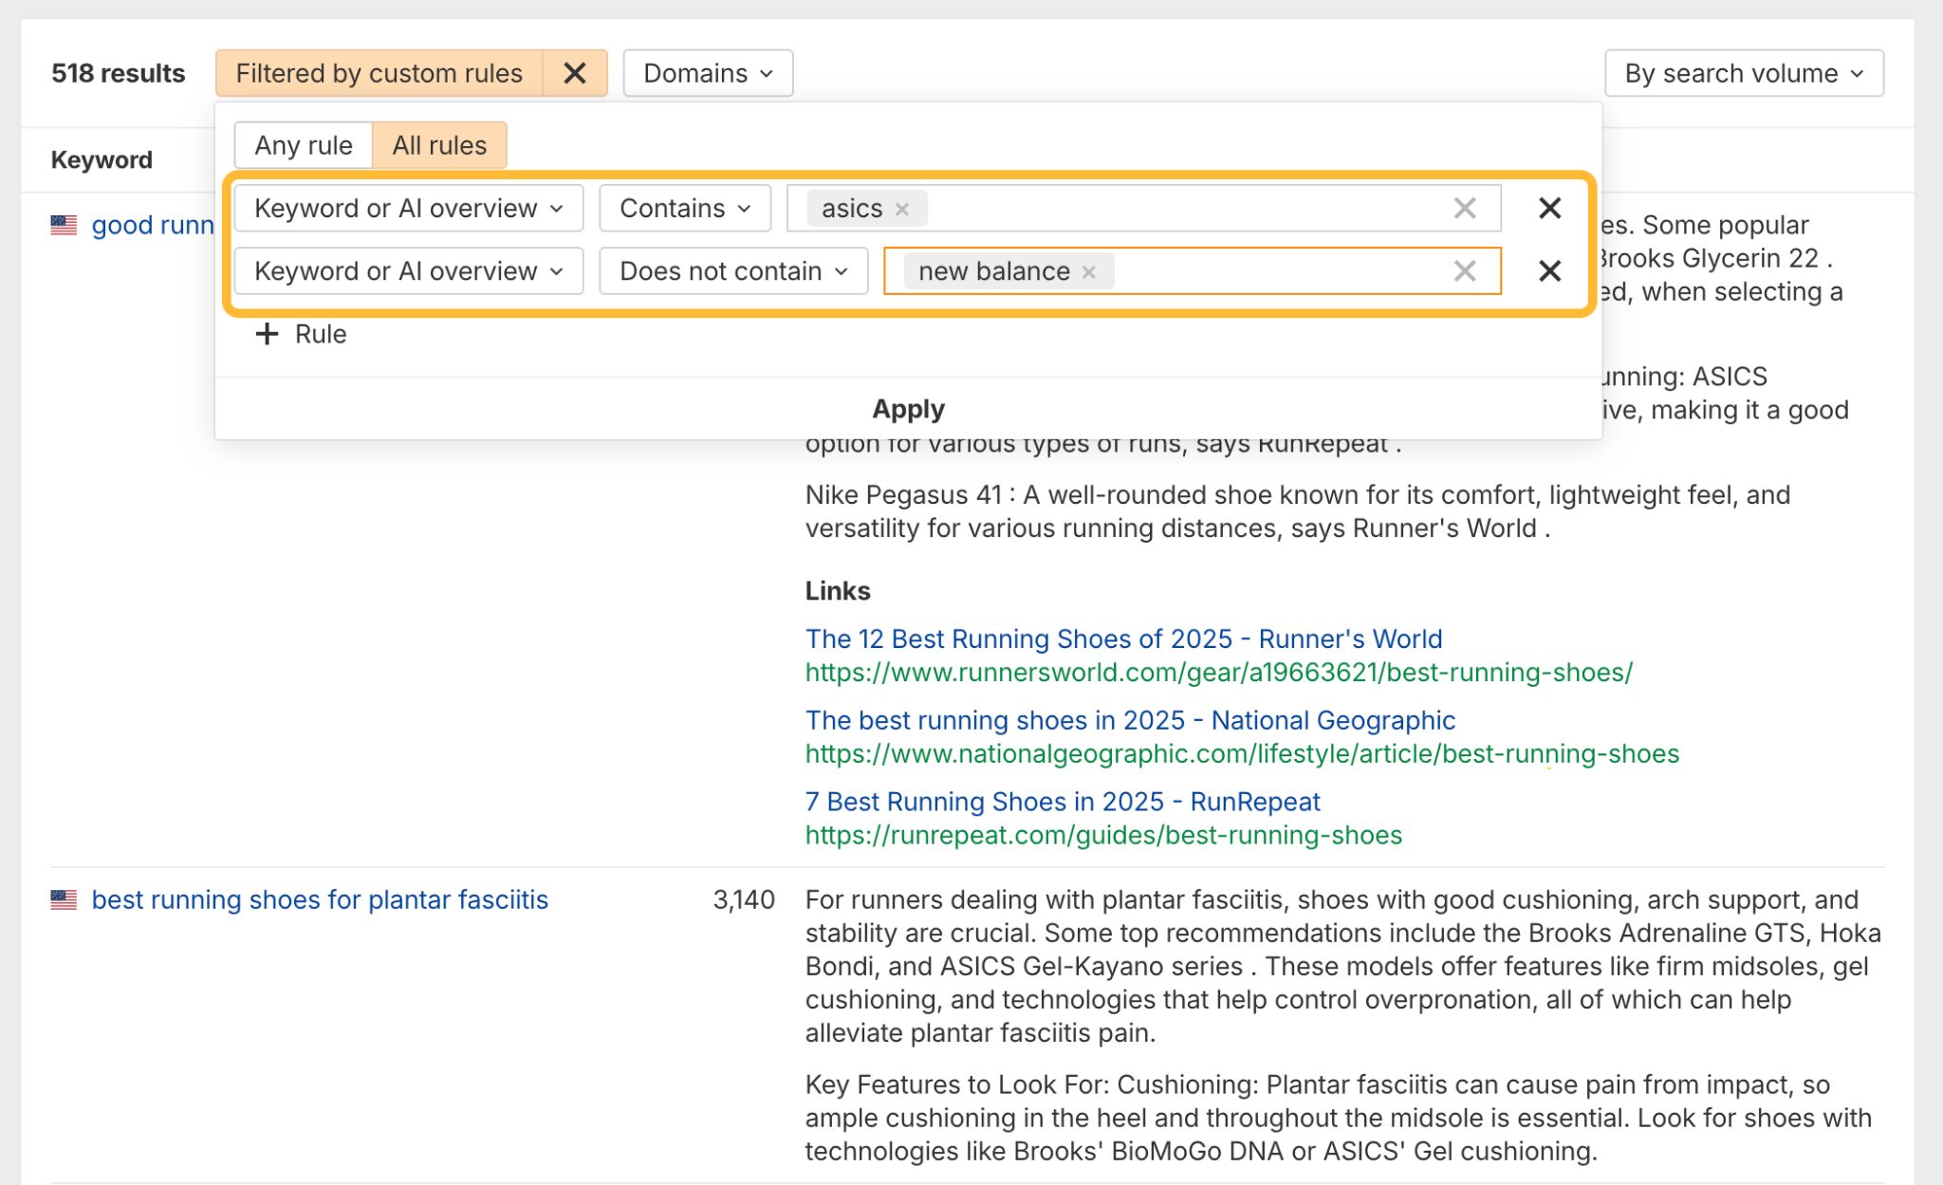
Task: Delete the Does not contain rule row
Action: tap(1549, 271)
